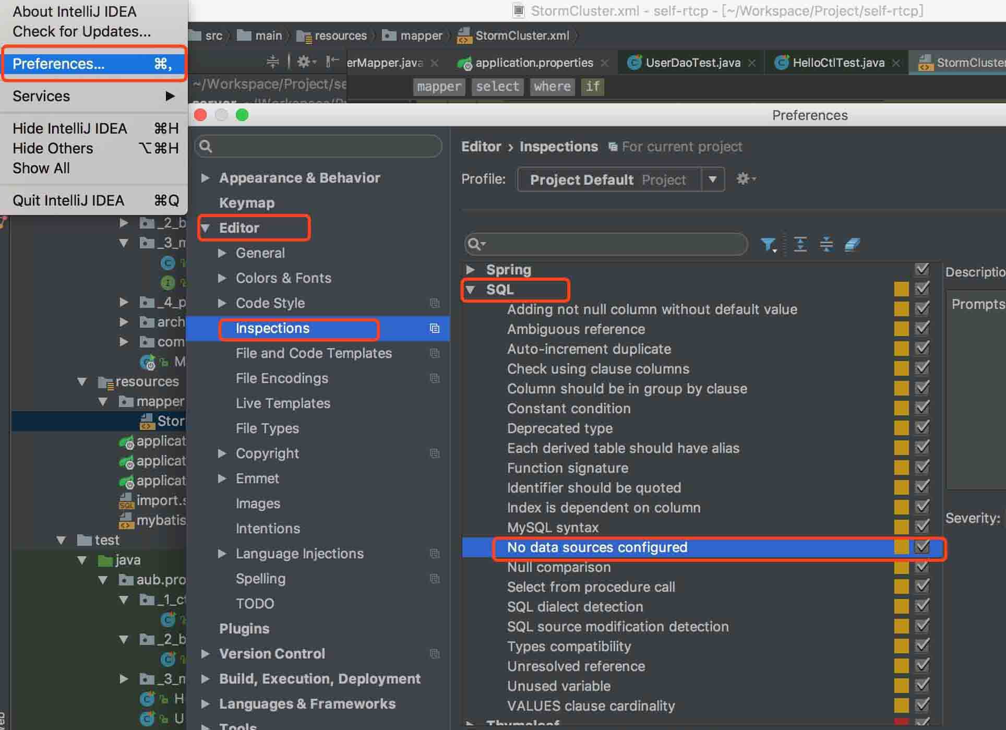Click the yellow severity swatch for Ambiguous reference
This screenshot has width=1006, height=730.
901,329
